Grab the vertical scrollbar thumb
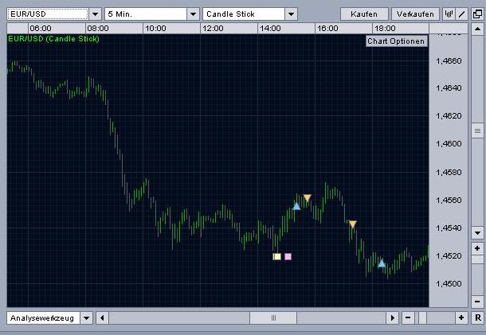Image resolution: width=486 pixels, height=335 pixels. coord(477,131)
